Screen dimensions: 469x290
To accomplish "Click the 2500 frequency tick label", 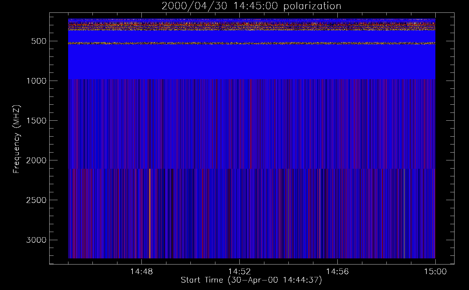I will 36,200.
